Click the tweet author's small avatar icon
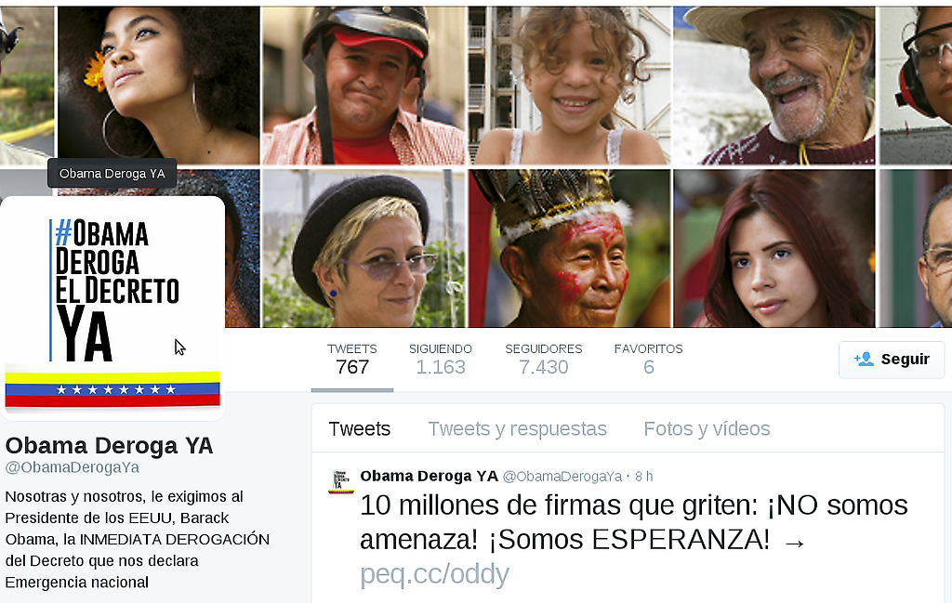Image resolution: width=952 pixels, height=603 pixels. point(340,481)
